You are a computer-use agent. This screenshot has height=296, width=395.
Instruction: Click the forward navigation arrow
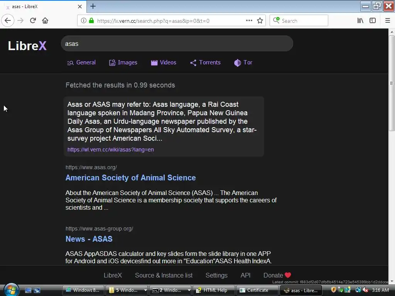(x=20, y=20)
